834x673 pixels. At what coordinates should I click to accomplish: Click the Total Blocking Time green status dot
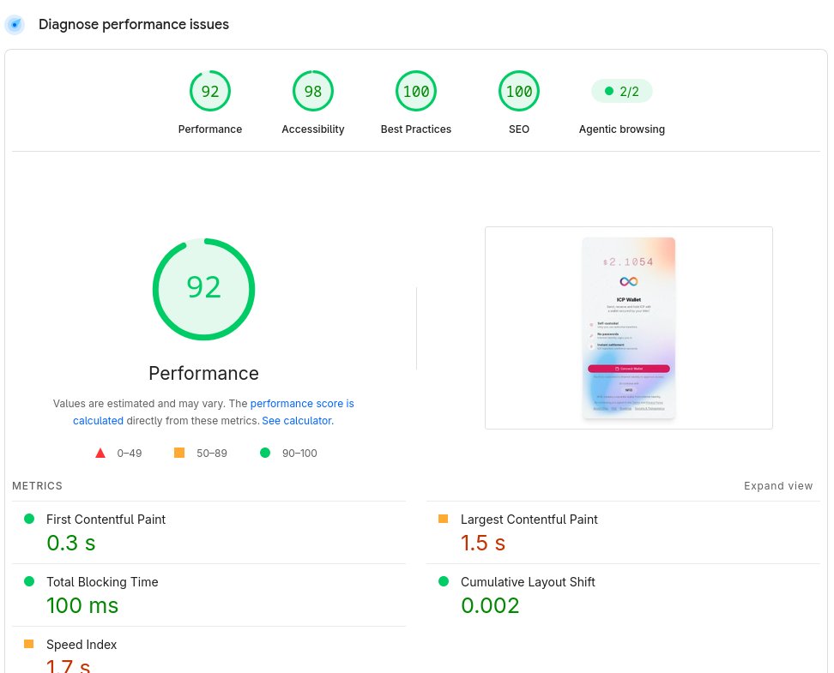click(29, 581)
